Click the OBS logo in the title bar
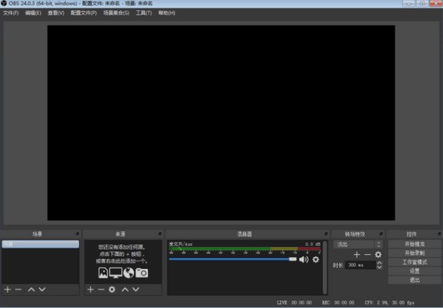Viewport: 443px width, 308px height. pos(4,4)
